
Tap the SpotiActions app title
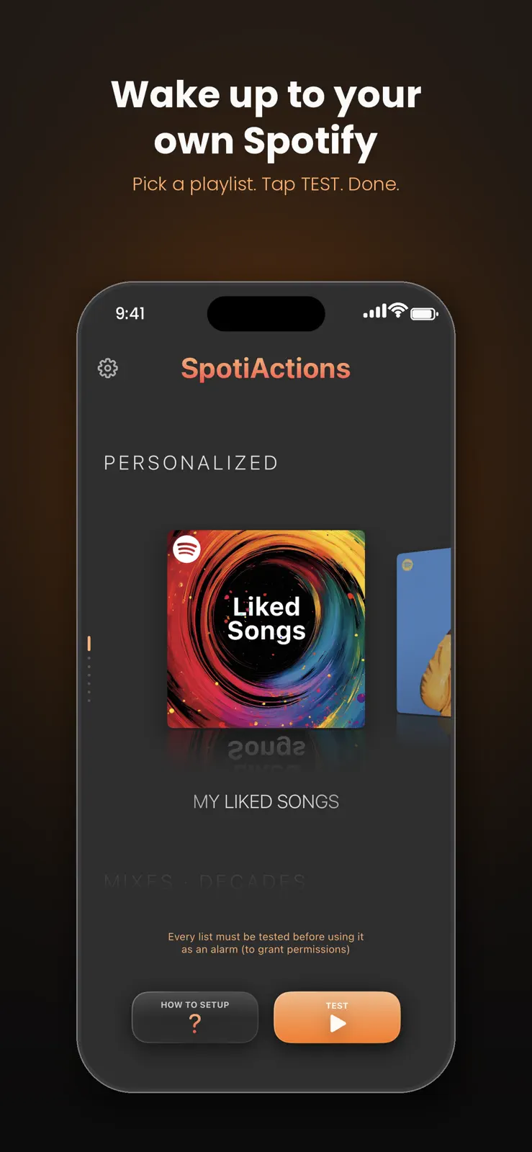pos(266,369)
